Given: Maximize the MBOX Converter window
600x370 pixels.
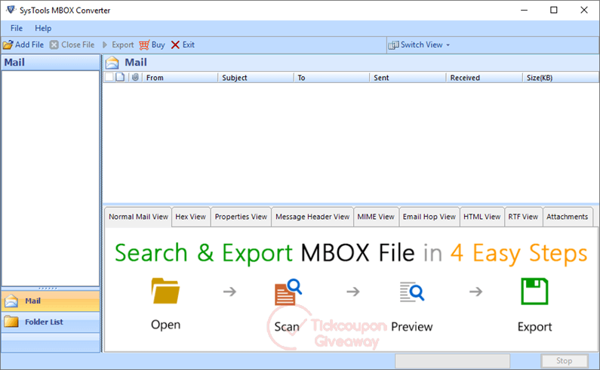Looking at the screenshot, I should pyautogui.click(x=554, y=10).
